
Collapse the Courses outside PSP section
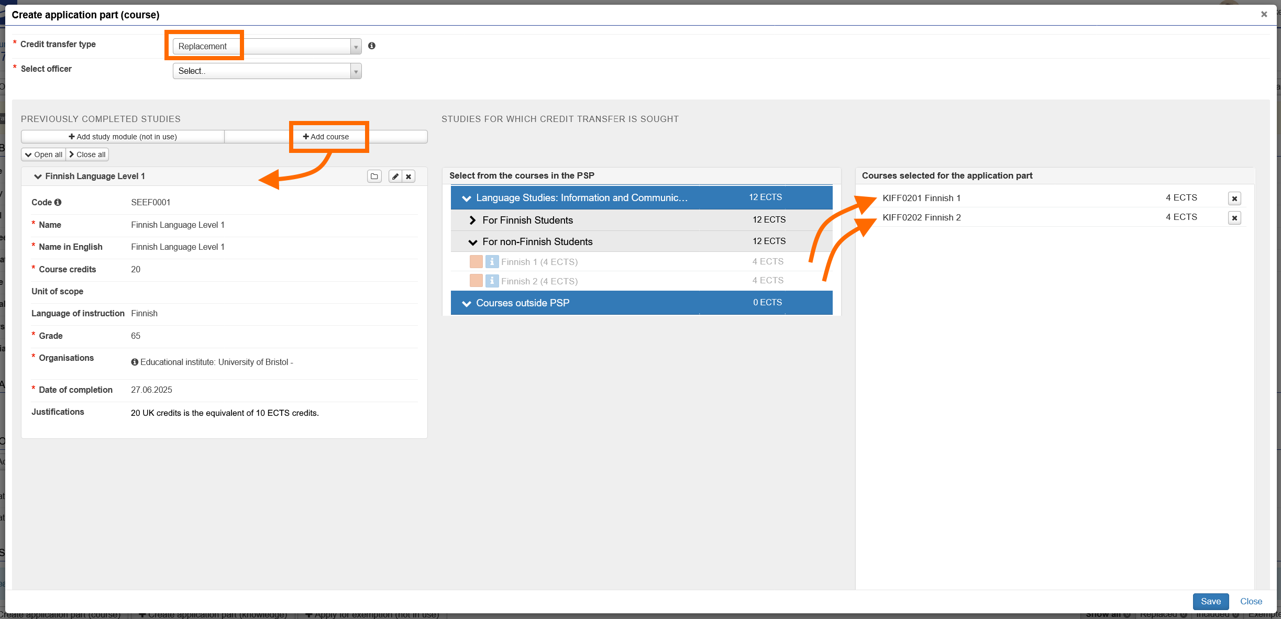(x=466, y=303)
